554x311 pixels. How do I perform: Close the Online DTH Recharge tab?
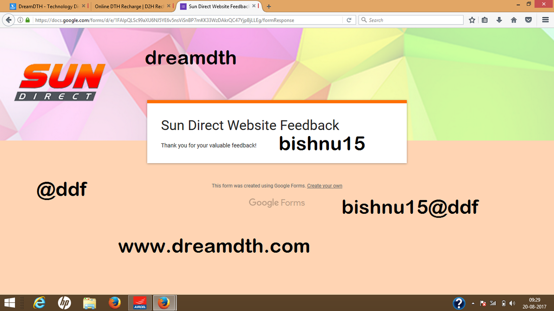click(x=169, y=6)
